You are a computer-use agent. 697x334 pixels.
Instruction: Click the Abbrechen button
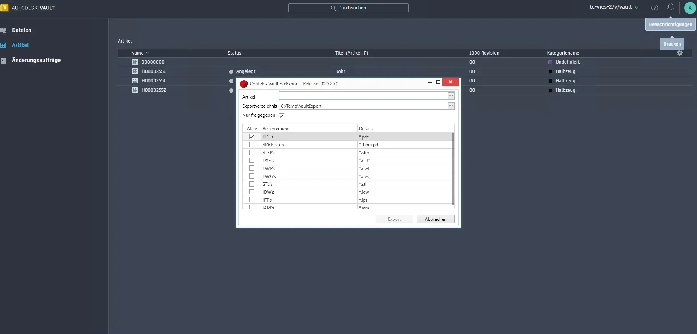point(436,219)
